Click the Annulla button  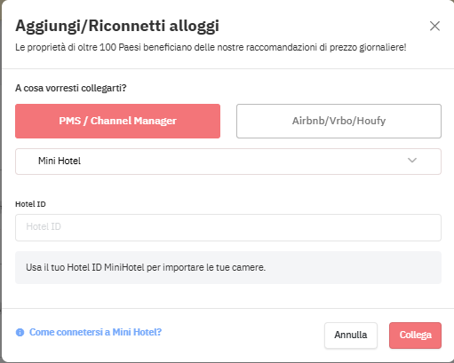tap(351, 335)
